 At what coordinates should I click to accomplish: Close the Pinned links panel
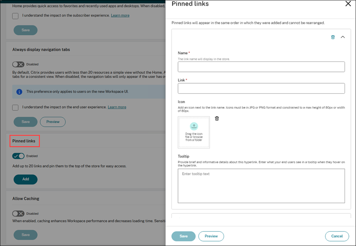(348, 4)
